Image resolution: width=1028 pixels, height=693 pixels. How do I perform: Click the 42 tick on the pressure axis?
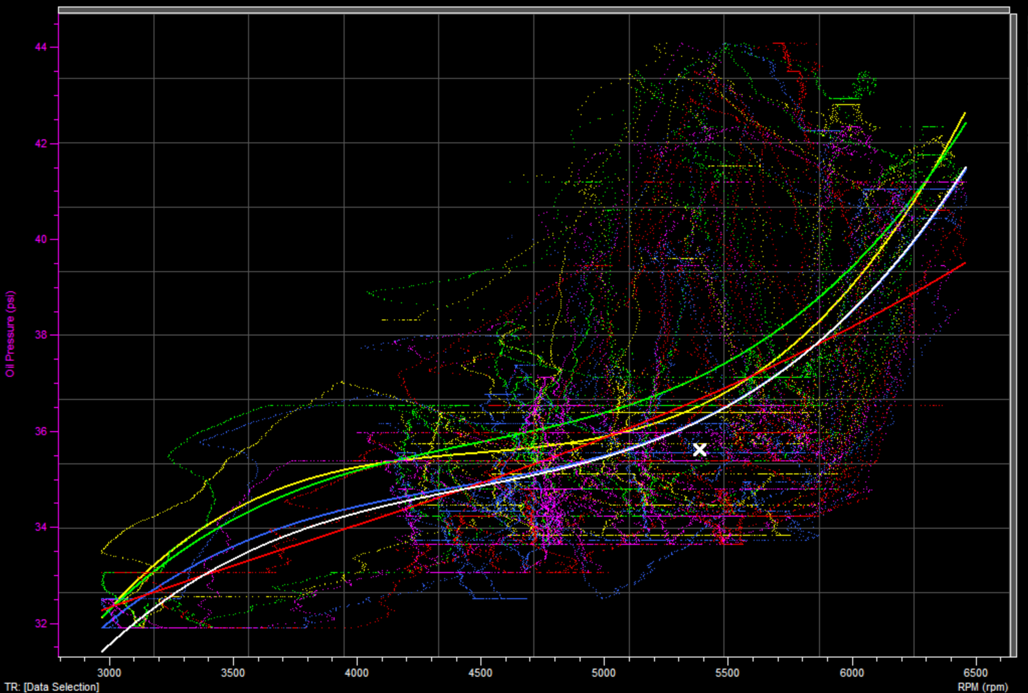[41, 143]
